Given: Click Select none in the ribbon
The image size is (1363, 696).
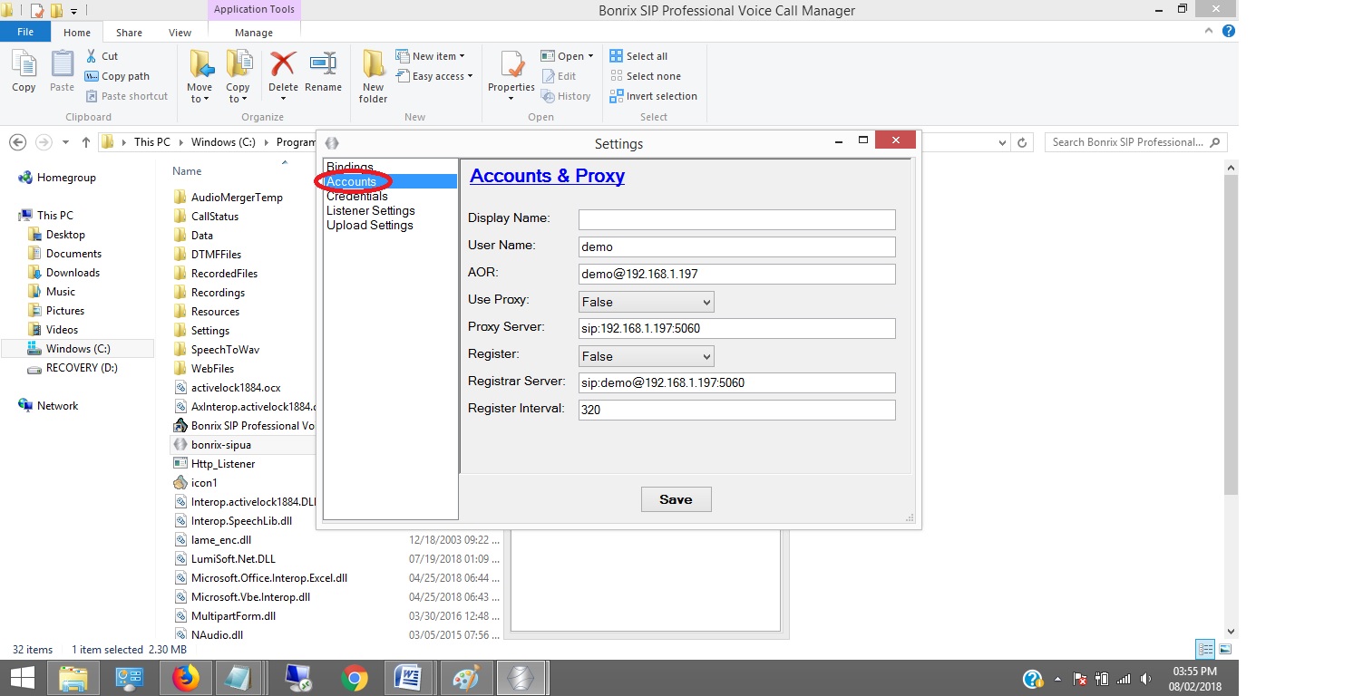Looking at the screenshot, I should (x=645, y=76).
